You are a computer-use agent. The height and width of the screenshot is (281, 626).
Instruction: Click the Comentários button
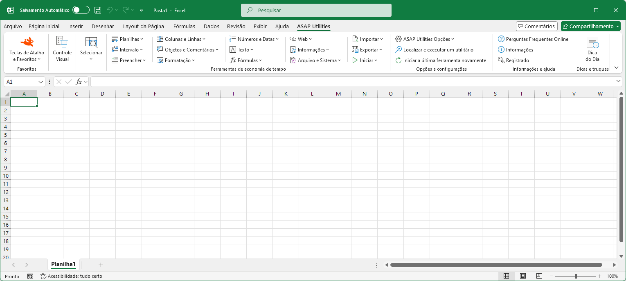click(x=537, y=26)
